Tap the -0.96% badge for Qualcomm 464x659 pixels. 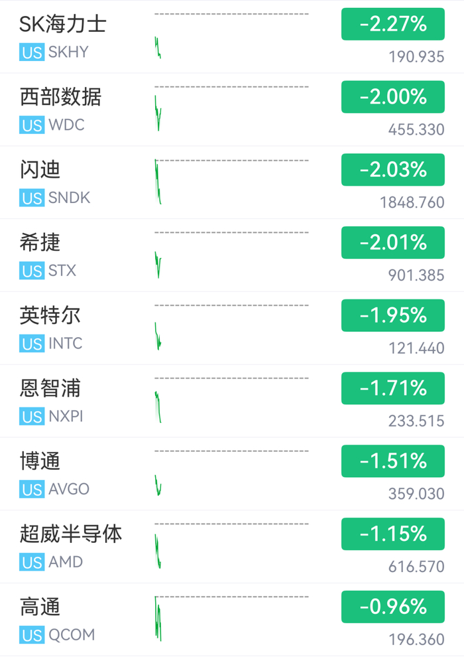(392, 607)
